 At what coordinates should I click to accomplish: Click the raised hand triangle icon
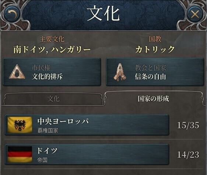[x=17, y=72]
